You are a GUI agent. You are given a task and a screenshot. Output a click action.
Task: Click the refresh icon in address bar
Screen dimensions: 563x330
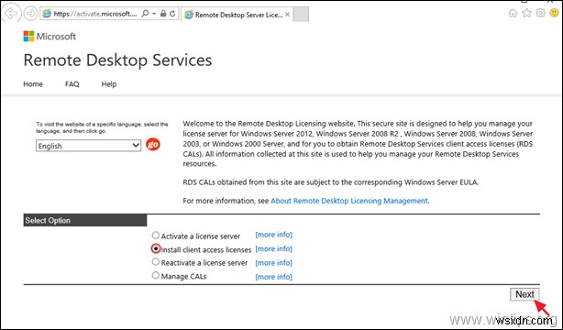[x=172, y=14]
